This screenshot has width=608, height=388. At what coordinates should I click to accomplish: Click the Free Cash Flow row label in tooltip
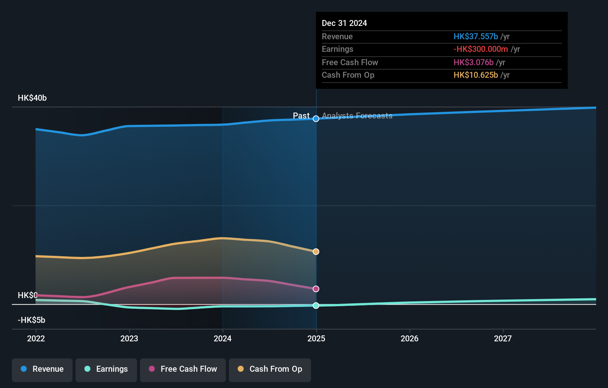pos(350,63)
